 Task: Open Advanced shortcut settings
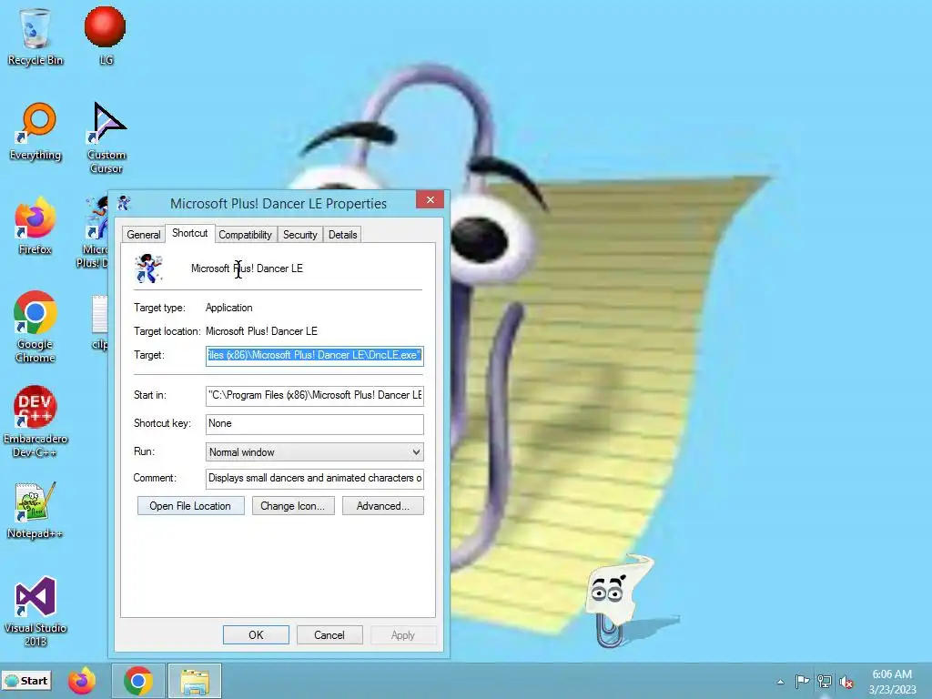coord(383,506)
